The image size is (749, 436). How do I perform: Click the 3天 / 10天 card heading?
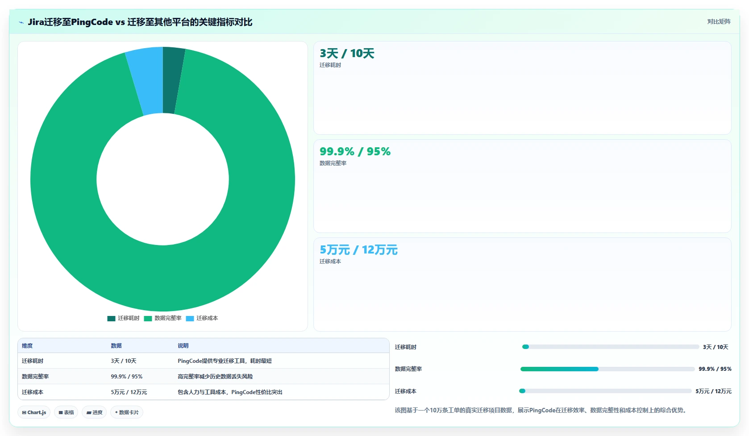click(x=347, y=54)
